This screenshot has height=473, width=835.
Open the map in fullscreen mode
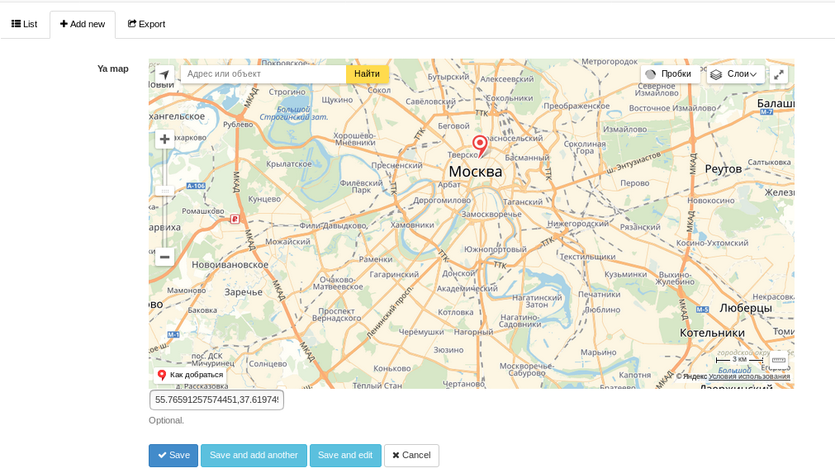[779, 74]
